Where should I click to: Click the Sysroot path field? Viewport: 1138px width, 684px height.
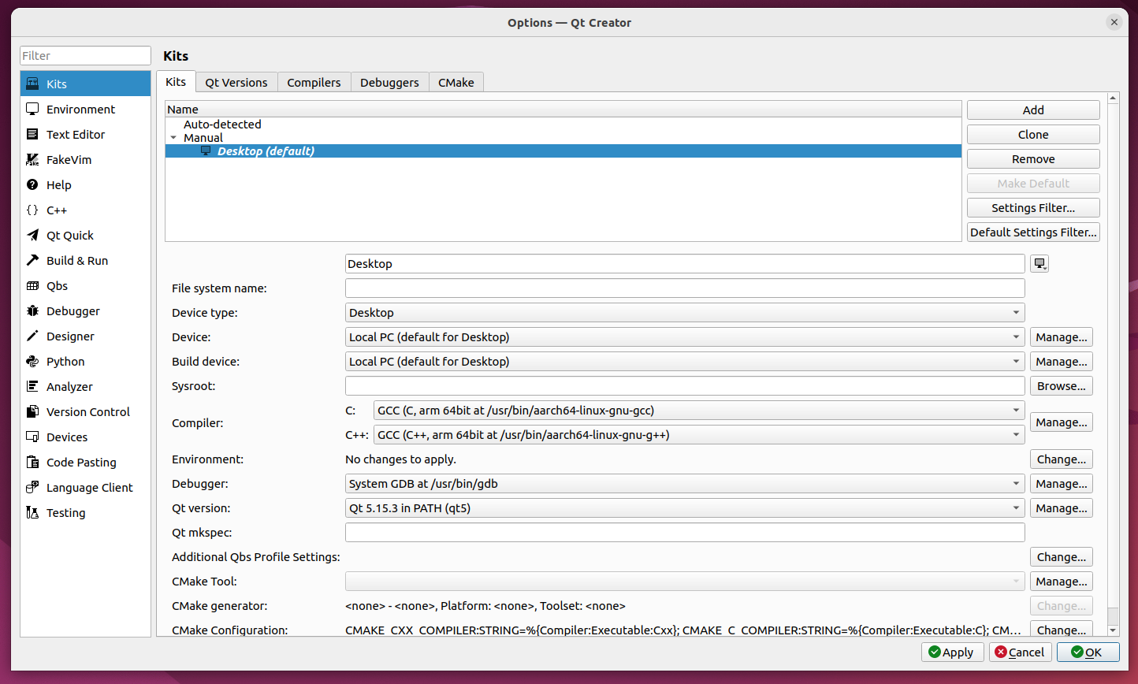click(685, 386)
